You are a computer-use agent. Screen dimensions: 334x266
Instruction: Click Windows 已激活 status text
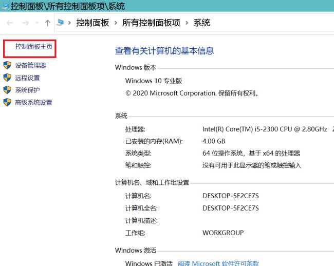click(149, 263)
